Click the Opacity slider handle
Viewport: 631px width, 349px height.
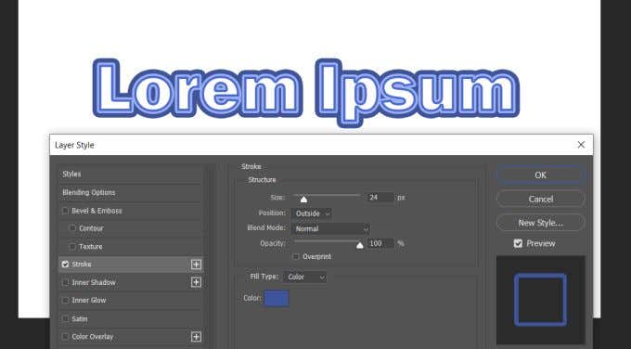click(x=360, y=245)
